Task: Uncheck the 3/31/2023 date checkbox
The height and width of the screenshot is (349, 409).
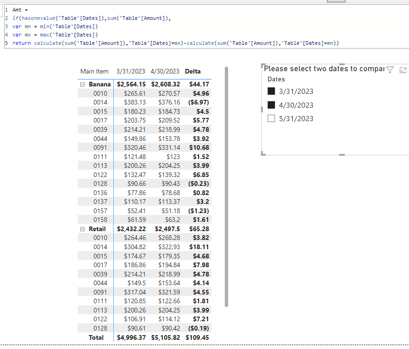Action: 271,91
